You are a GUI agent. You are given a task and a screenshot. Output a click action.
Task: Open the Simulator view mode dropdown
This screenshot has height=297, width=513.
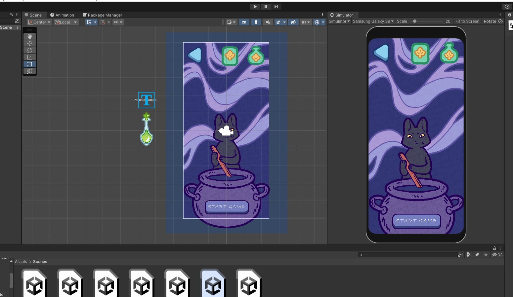click(339, 21)
